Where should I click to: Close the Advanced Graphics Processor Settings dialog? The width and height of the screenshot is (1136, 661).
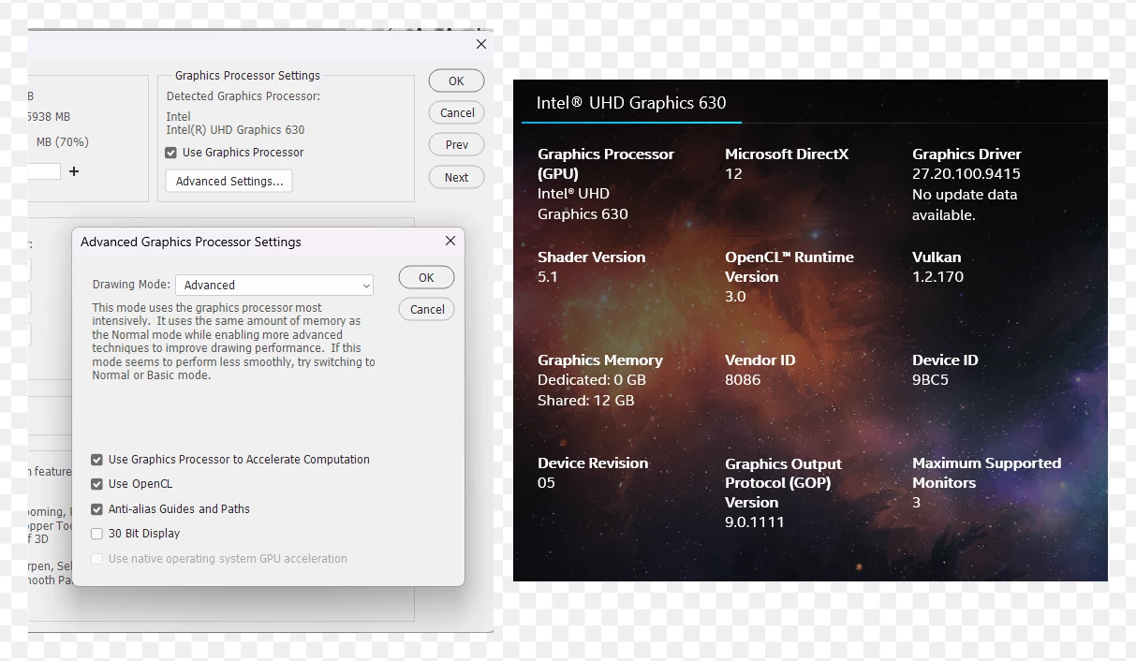450,241
